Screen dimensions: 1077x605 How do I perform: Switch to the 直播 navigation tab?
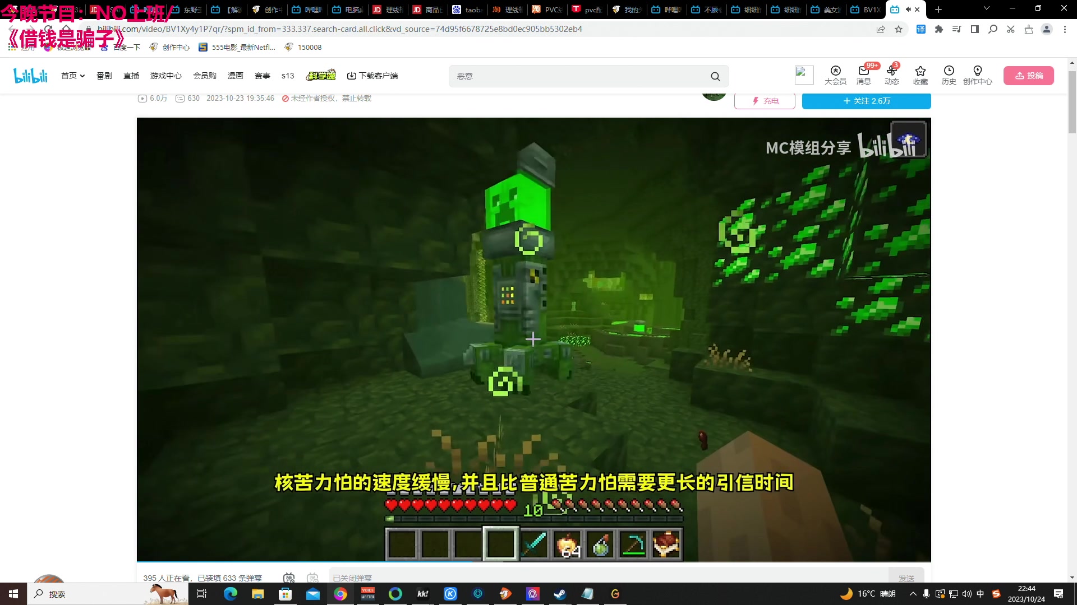[131, 76]
